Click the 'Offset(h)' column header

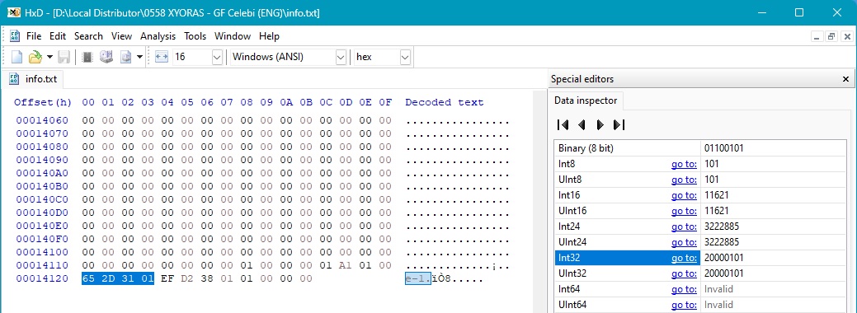[43, 102]
